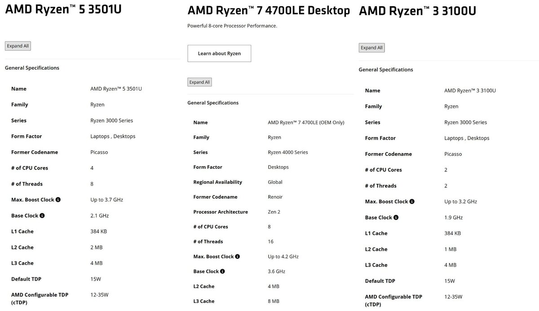Screen dimensions: 539x311
Task: Click info icon beside 3501U Base Clock
Action: point(42,215)
